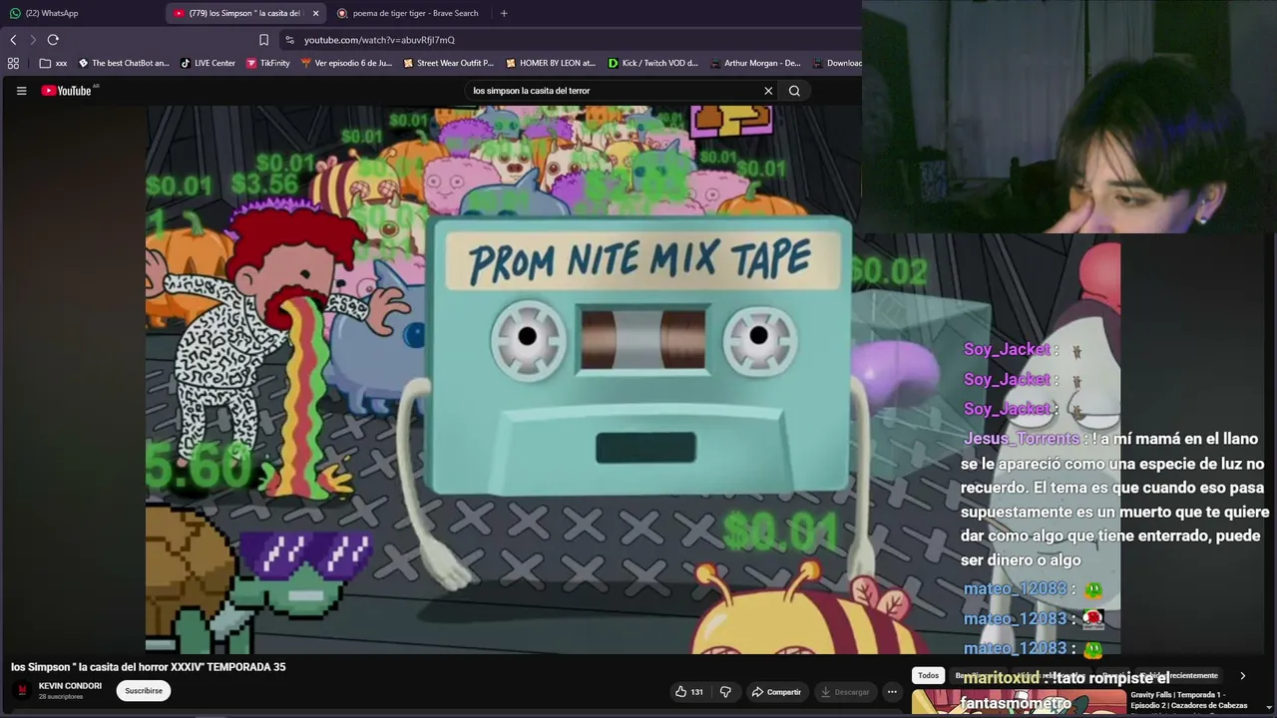
Task: Like the video with thumbs-up button
Action: click(688, 692)
